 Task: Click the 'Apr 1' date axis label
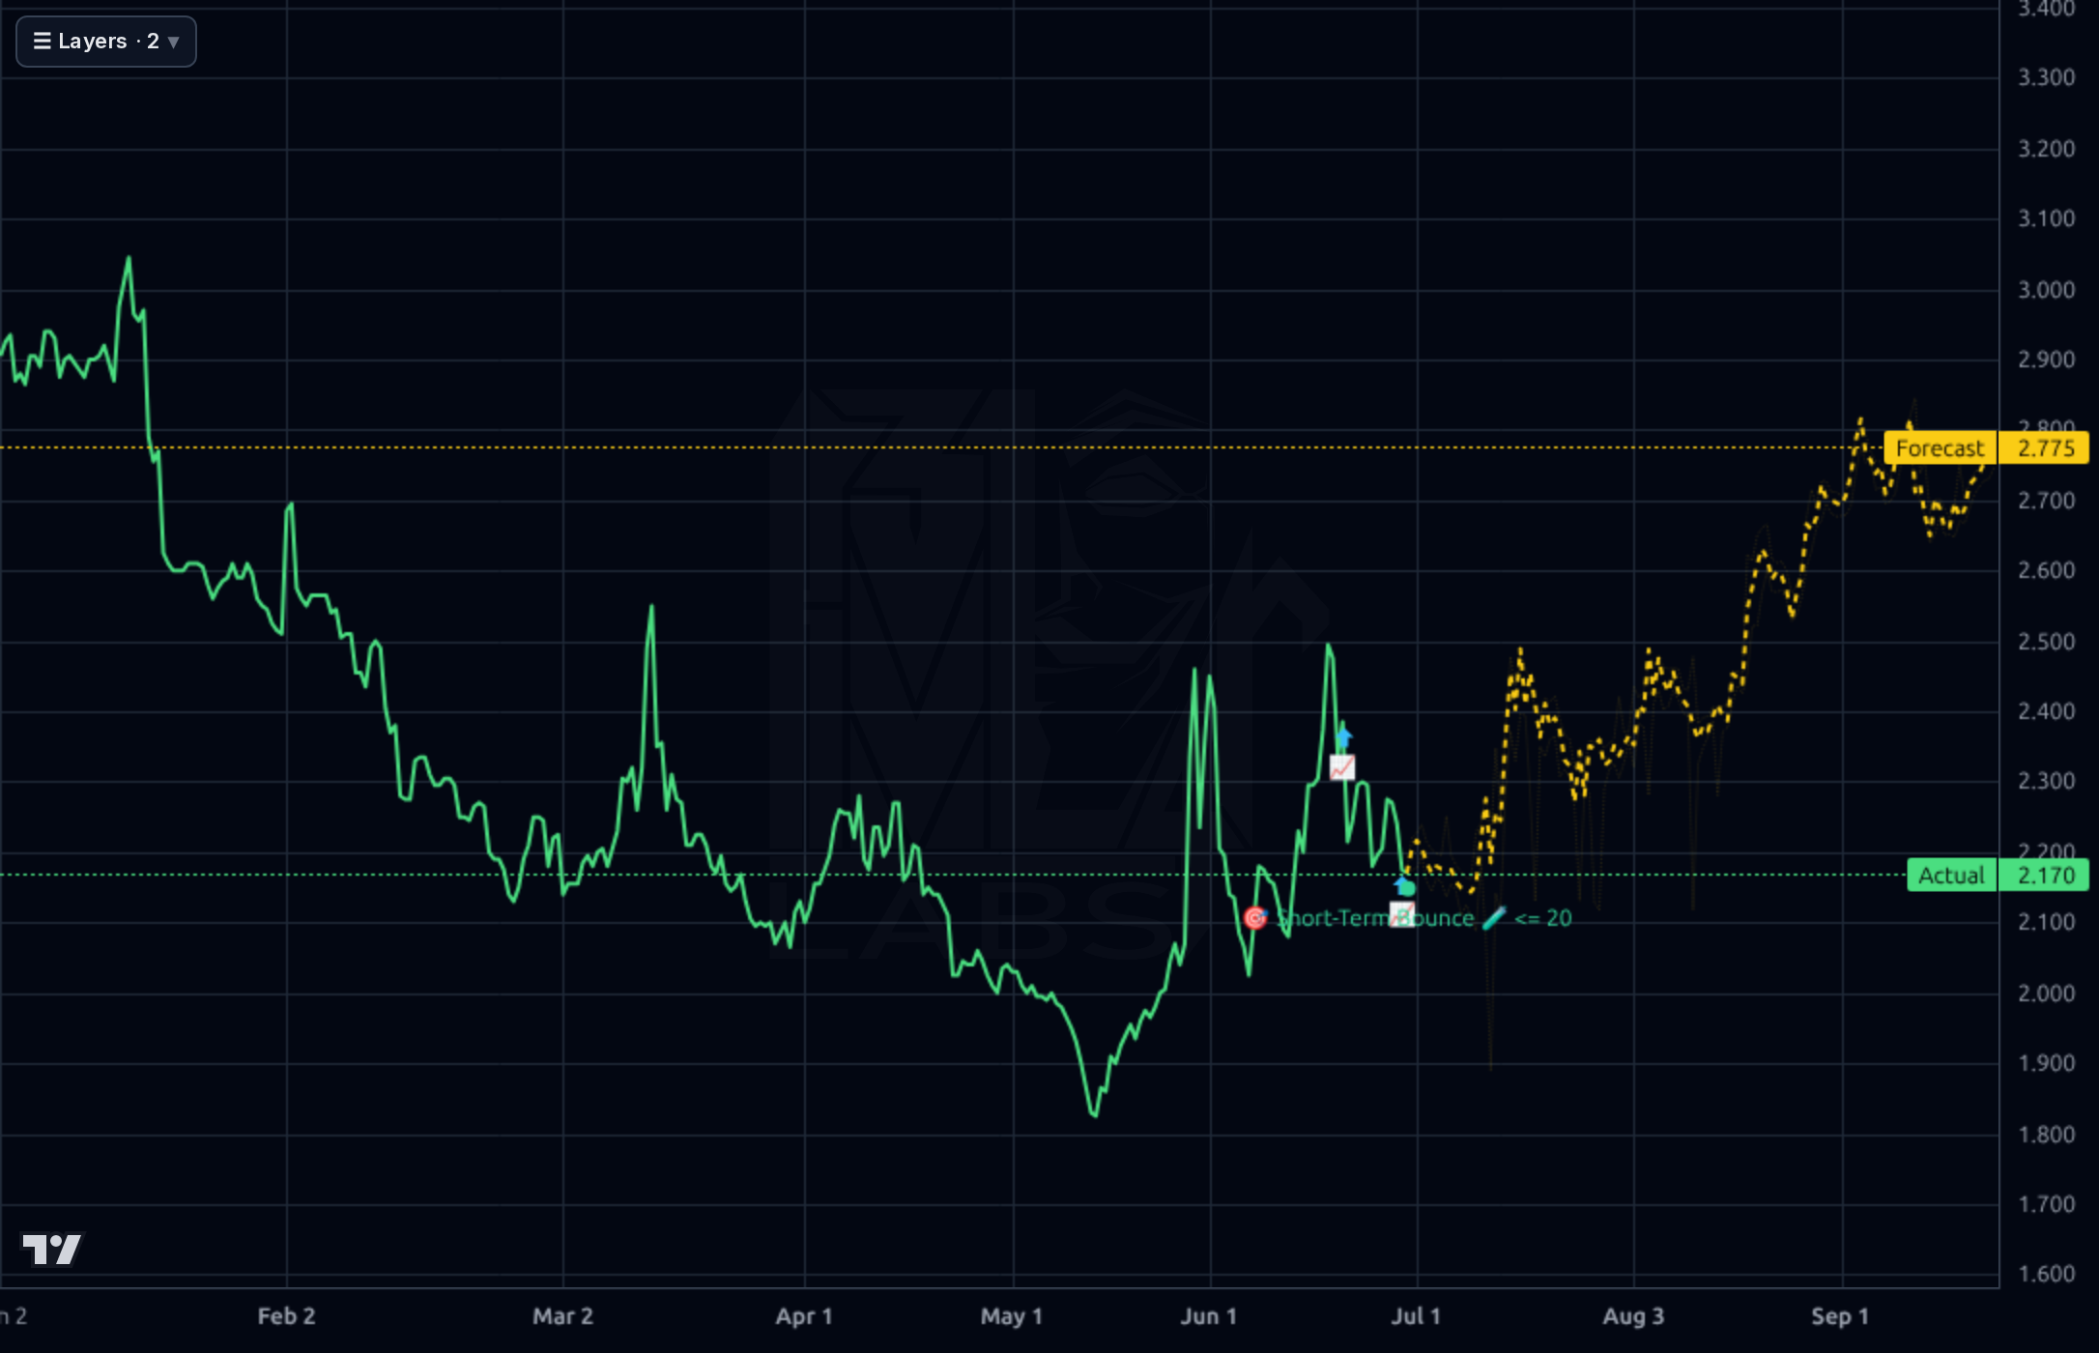(804, 1316)
